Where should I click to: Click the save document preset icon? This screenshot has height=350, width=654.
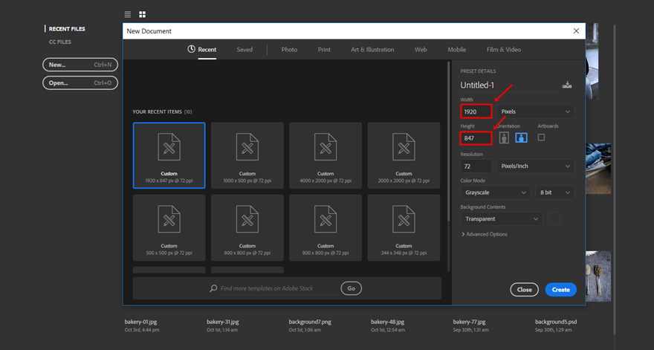[567, 85]
